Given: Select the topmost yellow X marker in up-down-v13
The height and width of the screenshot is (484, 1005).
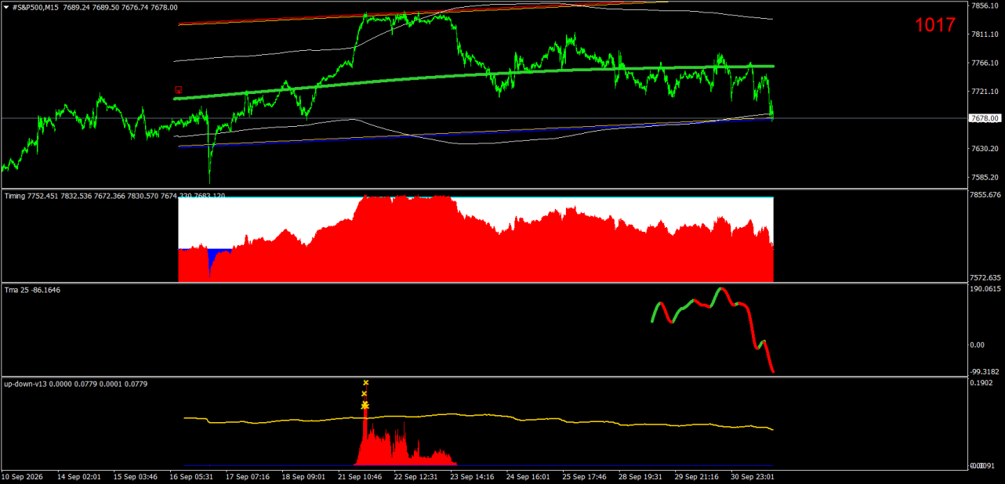Looking at the screenshot, I should 365,382.
